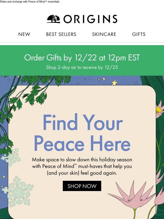
Task: Select the Shop 2-day air shipping text
Action: pyautogui.click(x=82, y=67)
